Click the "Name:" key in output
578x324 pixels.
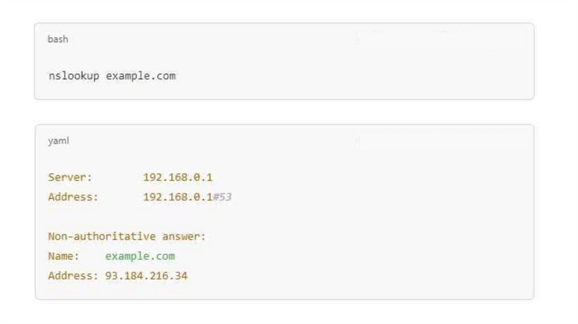pyautogui.click(x=62, y=256)
